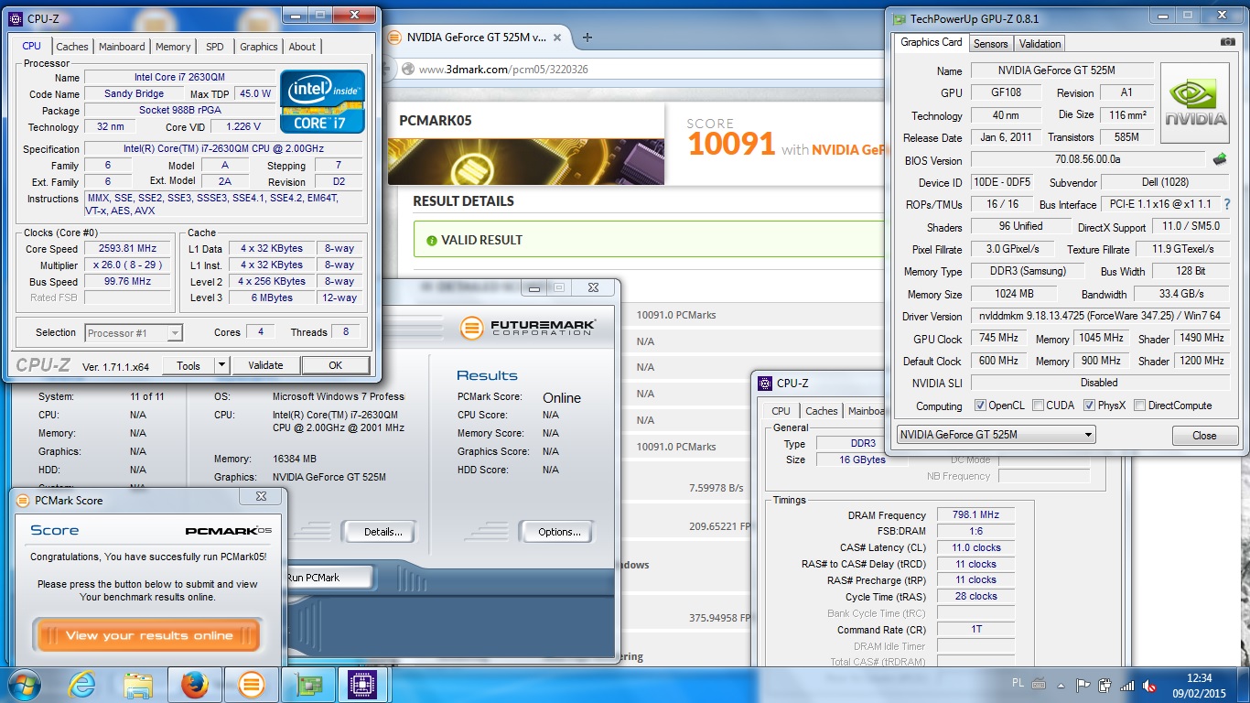Image resolution: width=1250 pixels, height=703 pixels.
Task: Click 3dmark.com address bar URL
Action: coord(503,70)
